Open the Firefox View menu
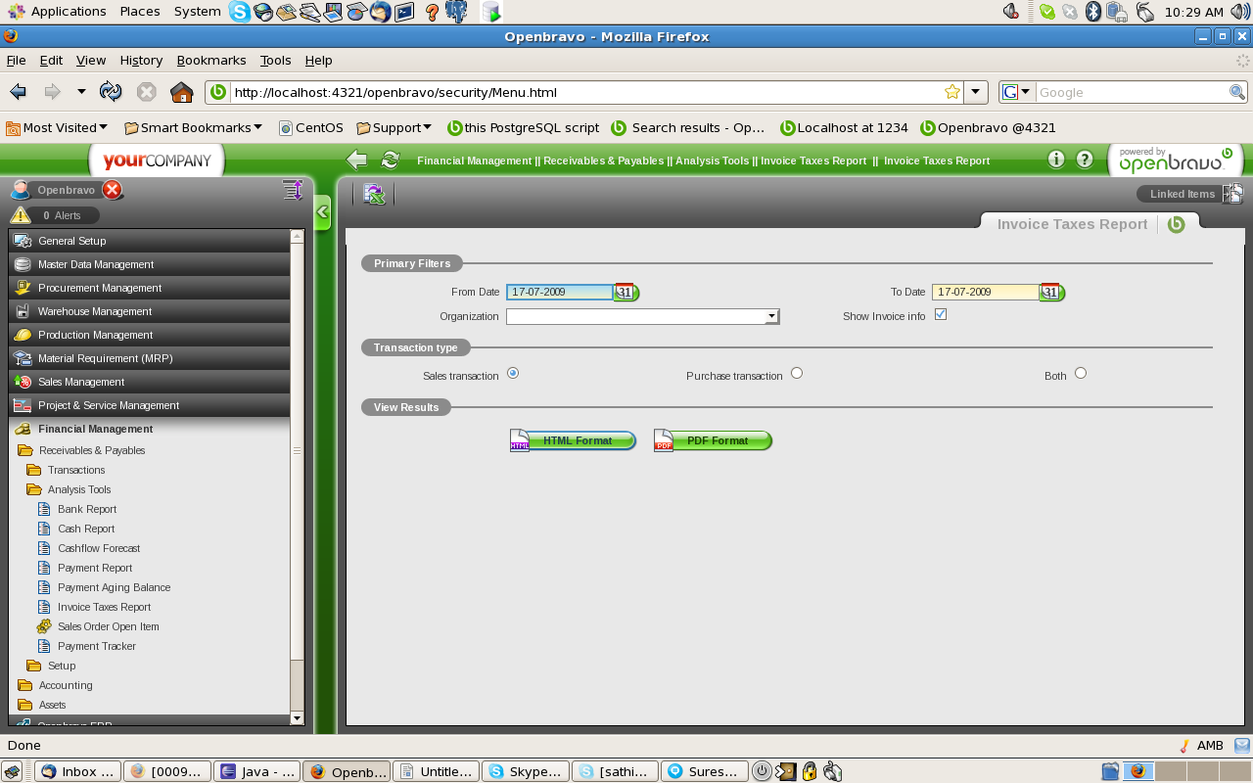The image size is (1253, 783). coord(91,60)
